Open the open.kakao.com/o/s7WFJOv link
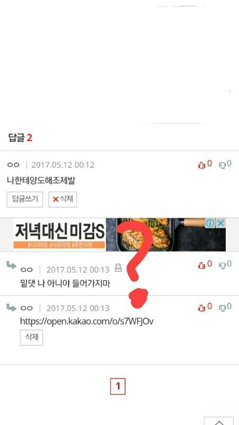The height and width of the screenshot is (425, 239). (x=87, y=322)
